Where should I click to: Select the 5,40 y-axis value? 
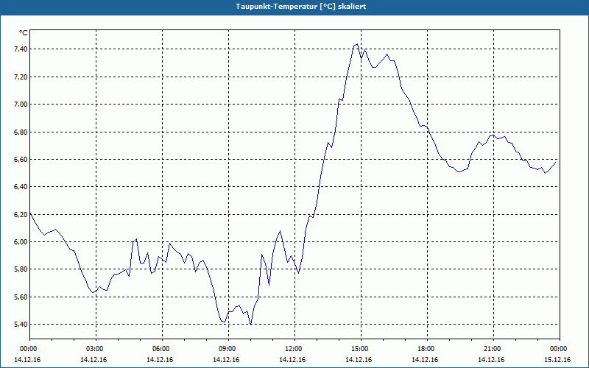[21, 325]
